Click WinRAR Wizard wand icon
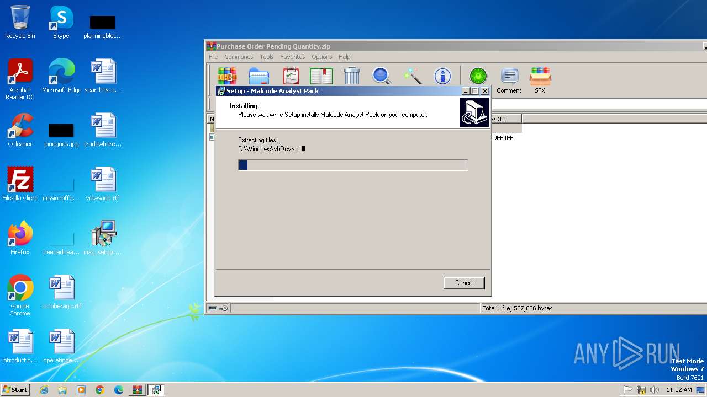The height and width of the screenshot is (397, 707). click(x=412, y=76)
